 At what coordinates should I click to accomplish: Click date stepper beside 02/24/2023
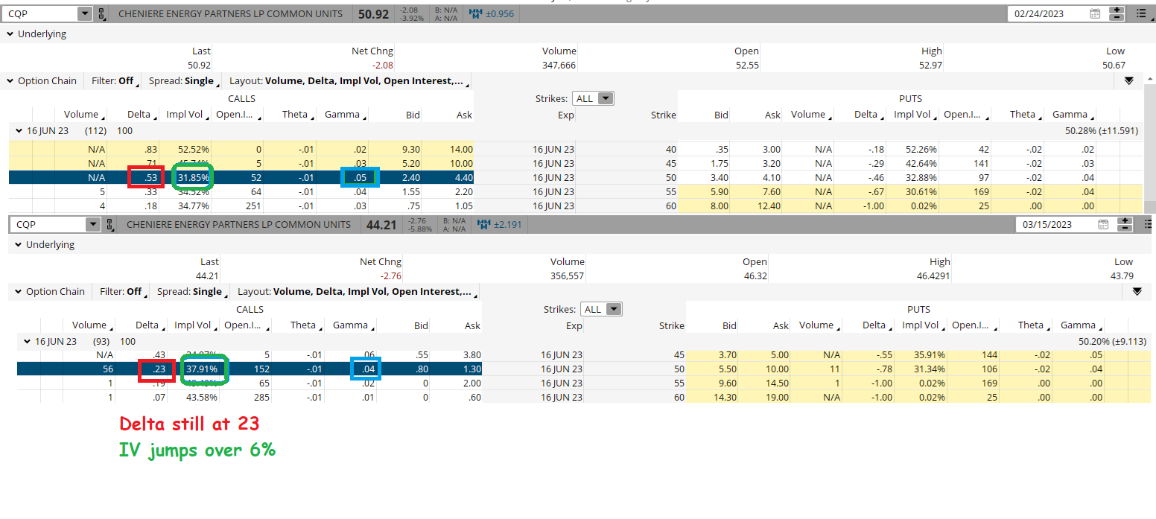[x=1117, y=13]
